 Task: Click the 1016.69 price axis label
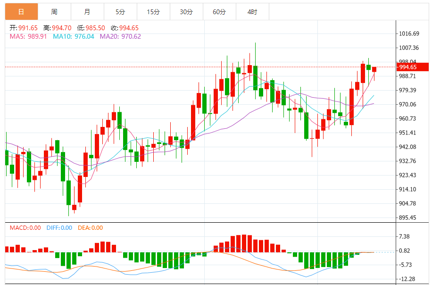coord(409,34)
